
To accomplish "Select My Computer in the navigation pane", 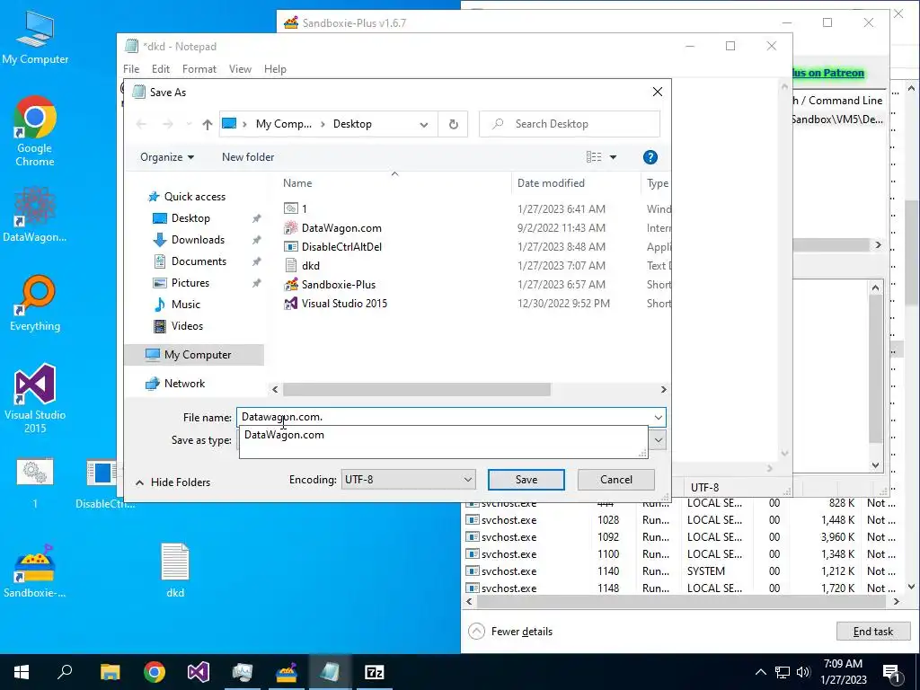I will 194,354.
